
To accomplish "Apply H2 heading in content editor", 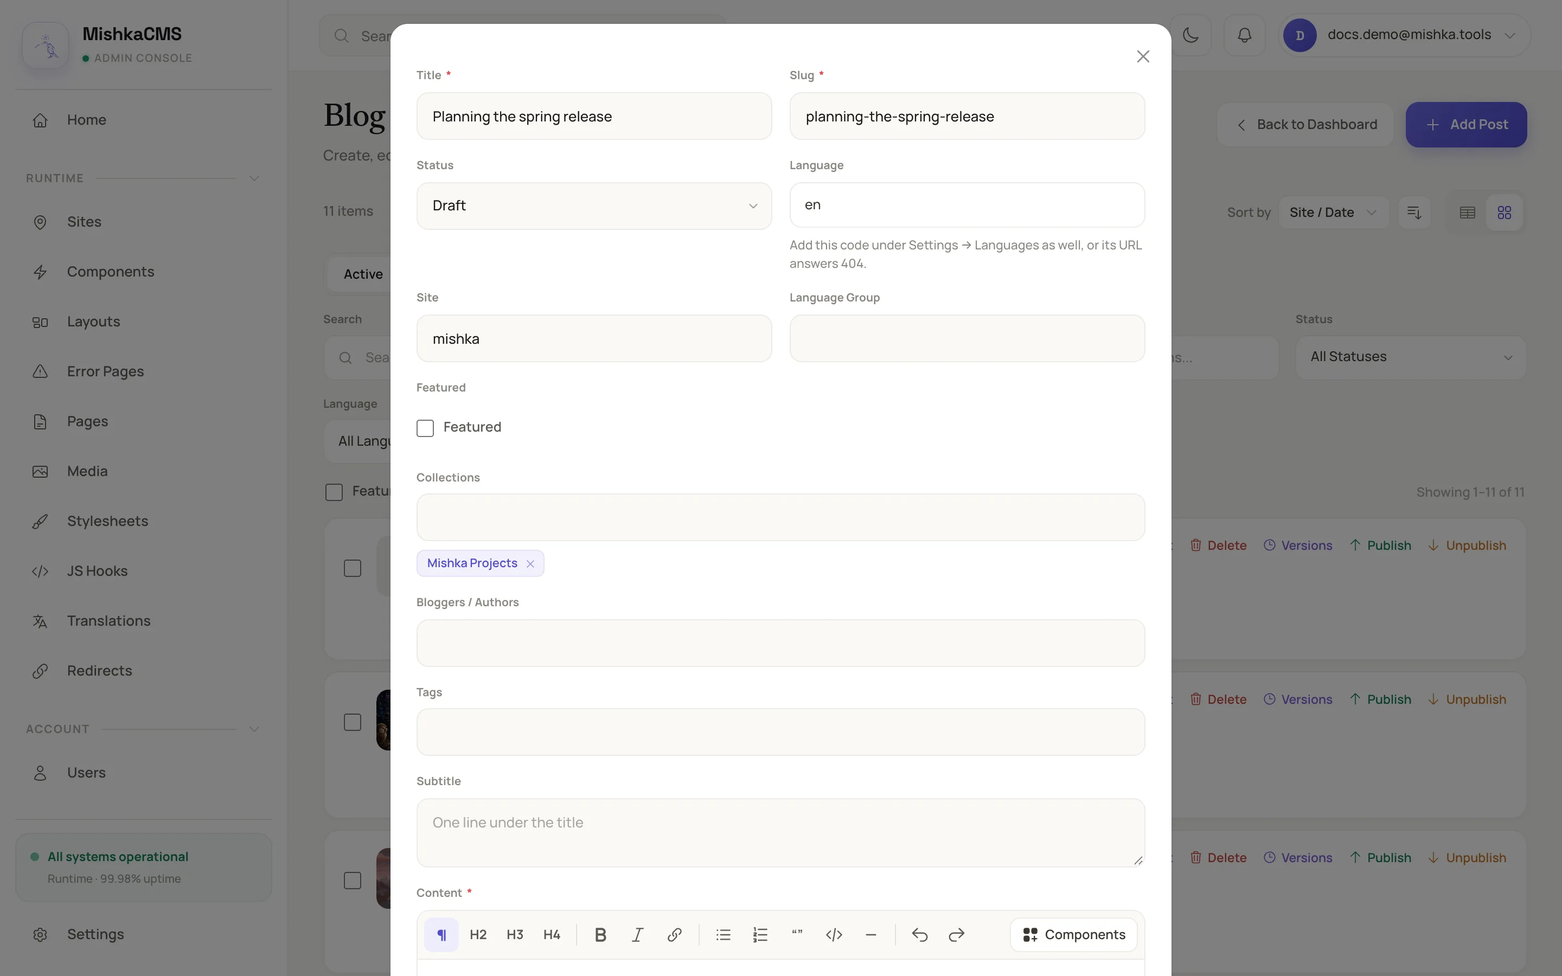I will (x=478, y=935).
